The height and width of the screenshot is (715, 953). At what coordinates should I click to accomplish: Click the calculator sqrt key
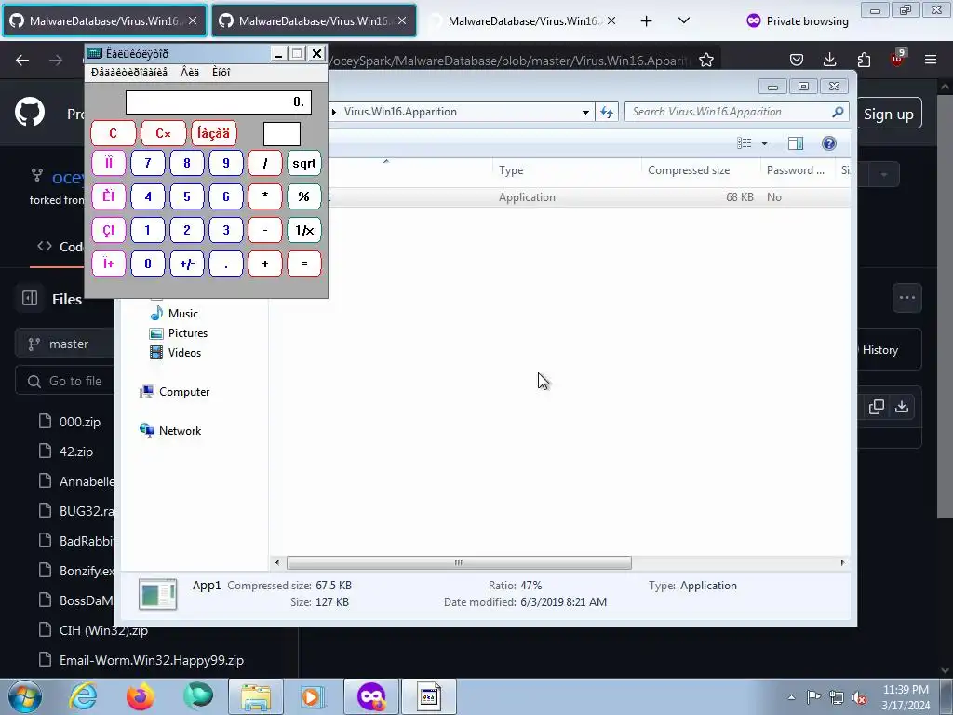tap(304, 163)
